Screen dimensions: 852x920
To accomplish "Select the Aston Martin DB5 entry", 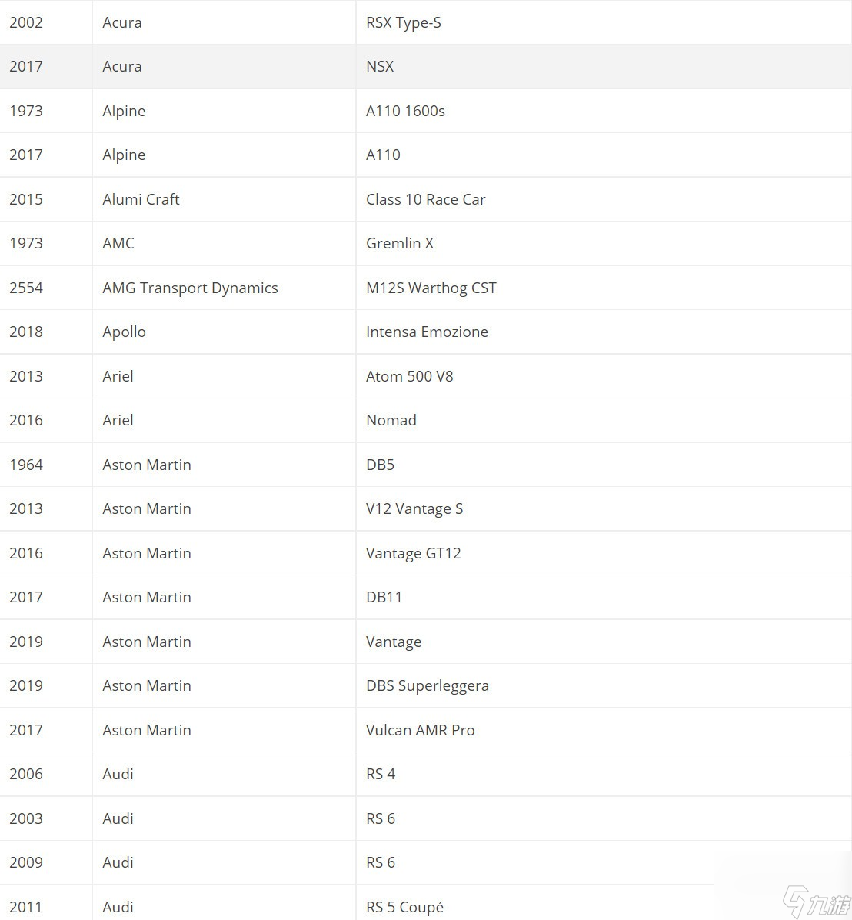I will pyautogui.click(x=426, y=465).
